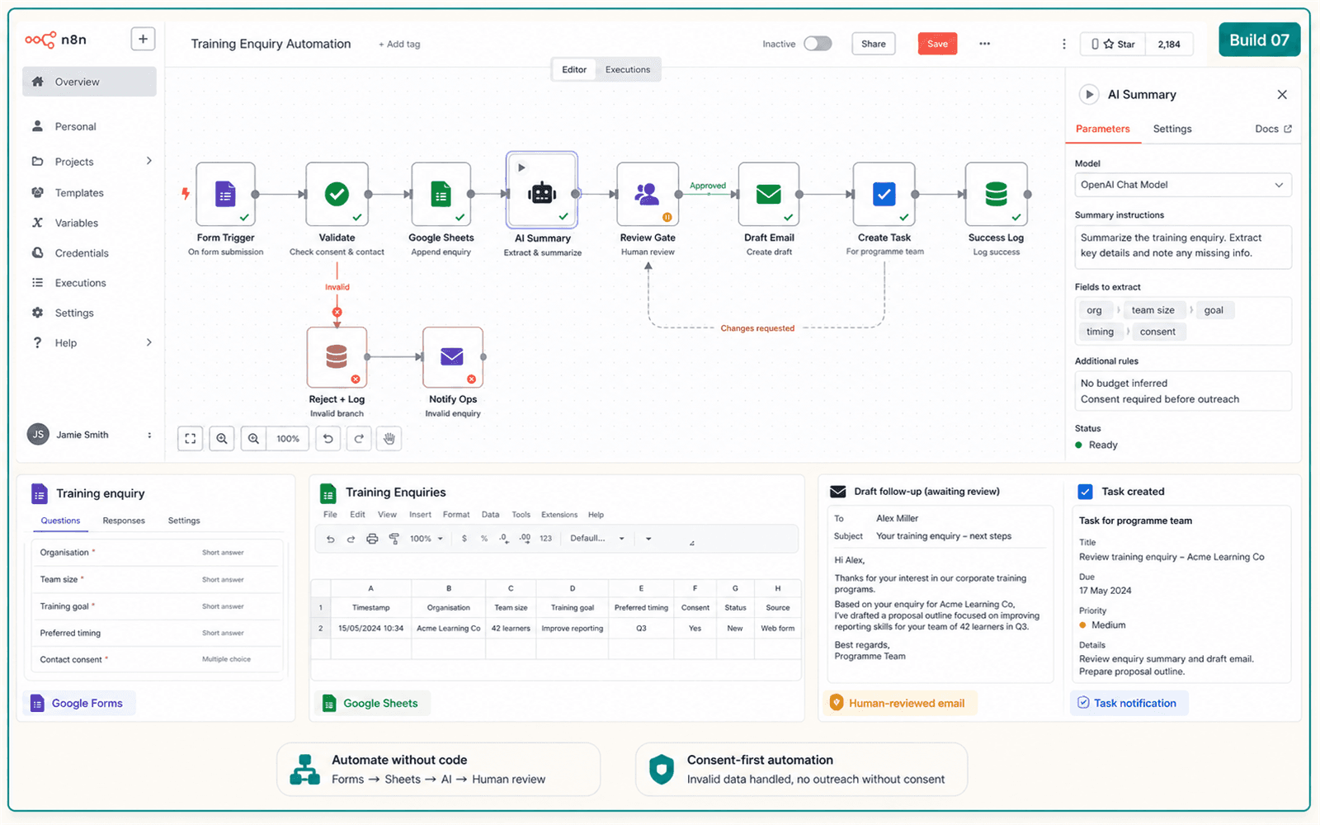The height and width of the screenshot is (825, 1320).
Task: Click the 'team size' field tag
Action: pyautogui.click(x=1153, y=310)
